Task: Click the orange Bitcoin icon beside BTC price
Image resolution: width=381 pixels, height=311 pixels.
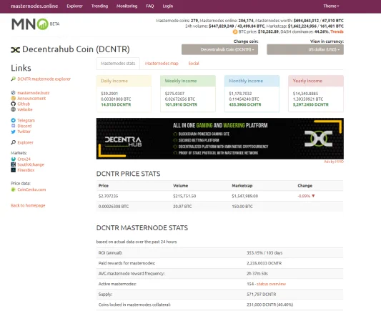Action: tap(235, 31)
